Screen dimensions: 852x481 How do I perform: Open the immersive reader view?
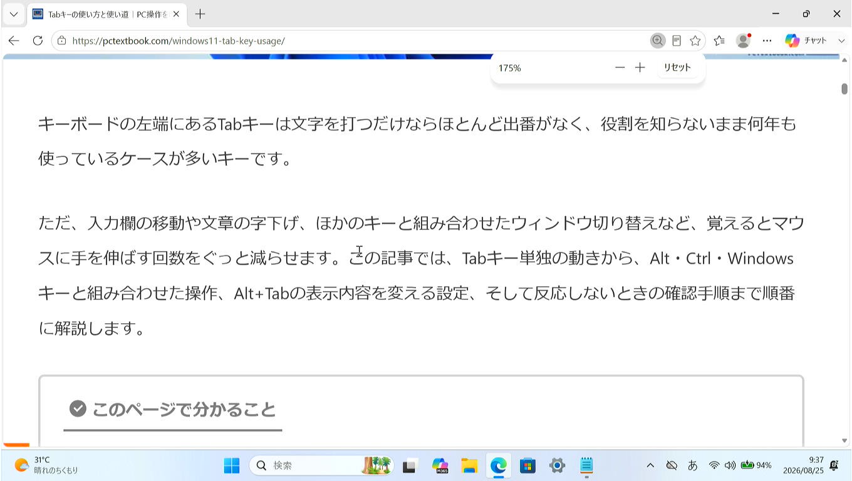pos(677,41)
